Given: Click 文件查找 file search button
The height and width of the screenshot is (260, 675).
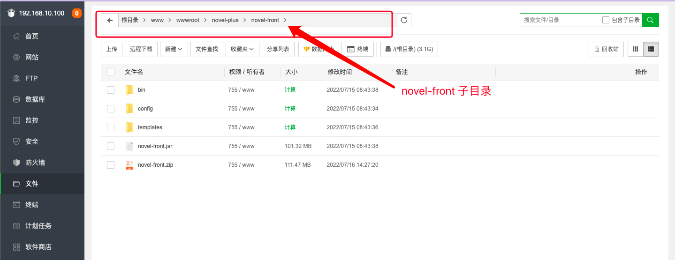Looking at the screenshot, I should pos(207,49).
